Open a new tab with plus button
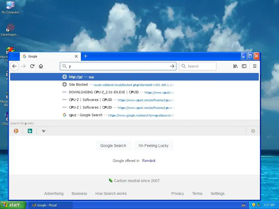Image resolution: width=279 pixels, height=209 pixels. 85,56
